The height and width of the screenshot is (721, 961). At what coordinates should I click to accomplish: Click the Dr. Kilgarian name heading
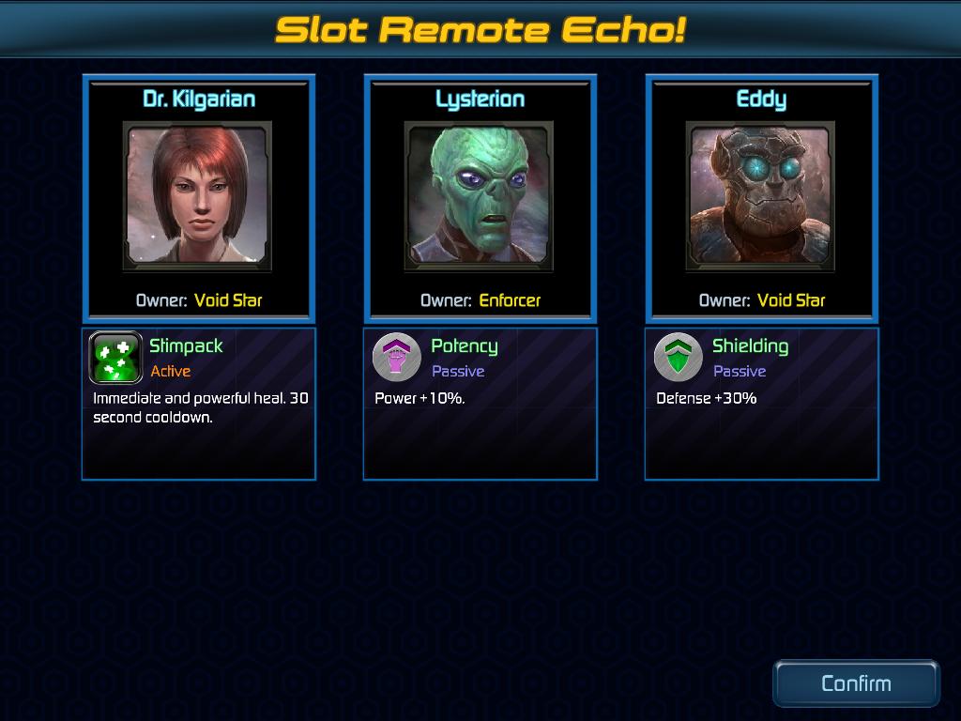(x=199, y=99)
